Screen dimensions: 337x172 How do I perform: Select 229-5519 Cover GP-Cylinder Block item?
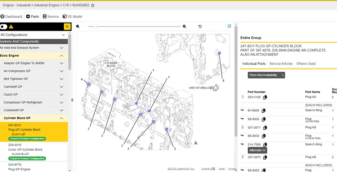pyautogui.click(x=25, y=150)
